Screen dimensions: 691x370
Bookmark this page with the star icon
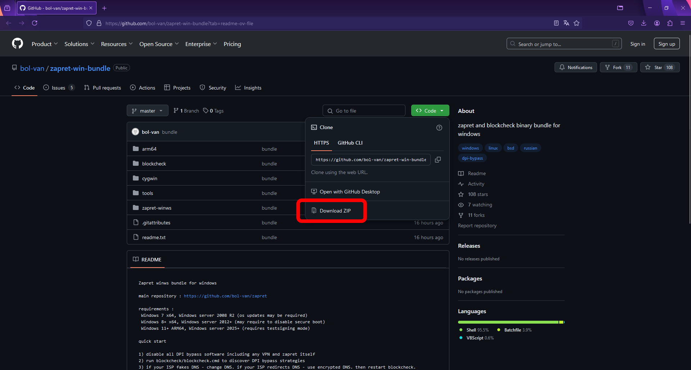pos(576,23)
